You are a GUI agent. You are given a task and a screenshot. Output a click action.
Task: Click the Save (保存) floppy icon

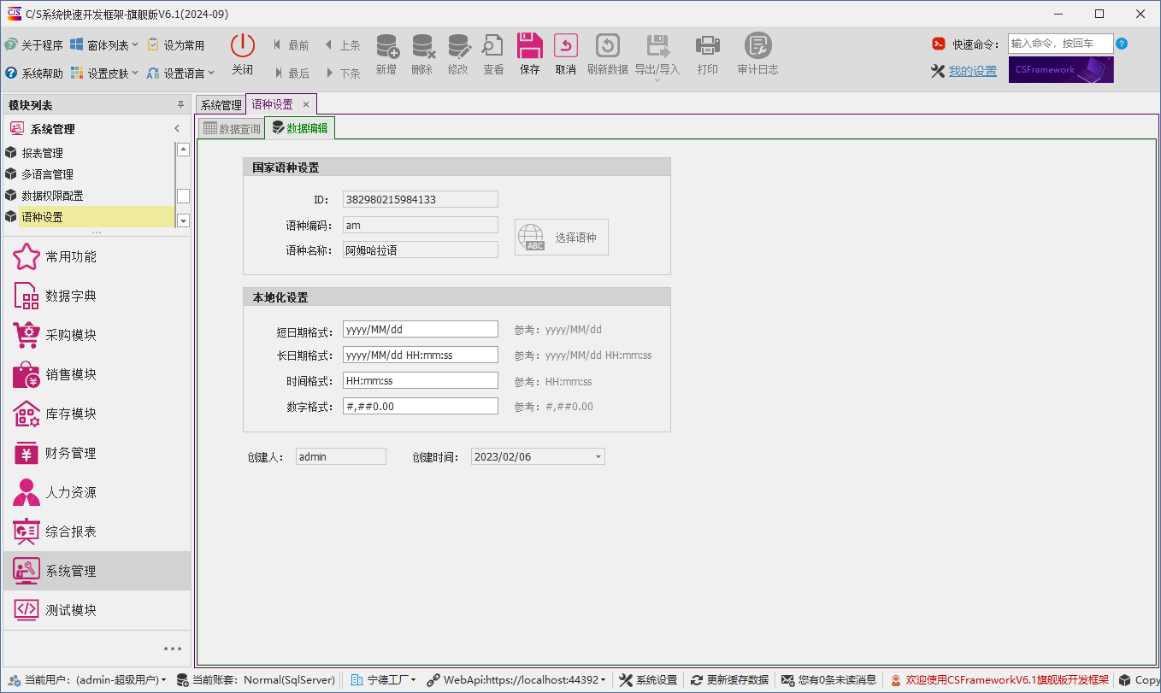click(530, 46)
